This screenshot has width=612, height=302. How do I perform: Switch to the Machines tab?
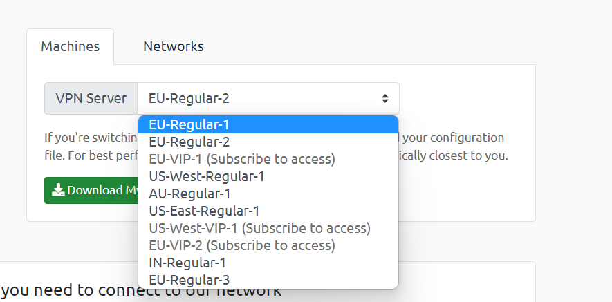[x=70, y=46]
